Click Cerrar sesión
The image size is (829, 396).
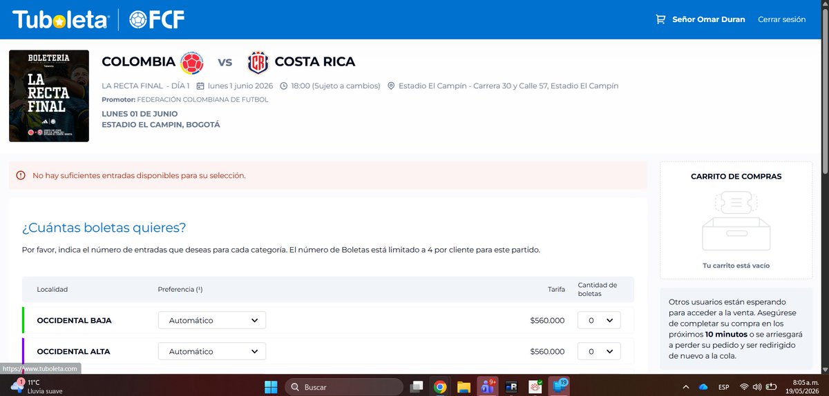(782, 19)
